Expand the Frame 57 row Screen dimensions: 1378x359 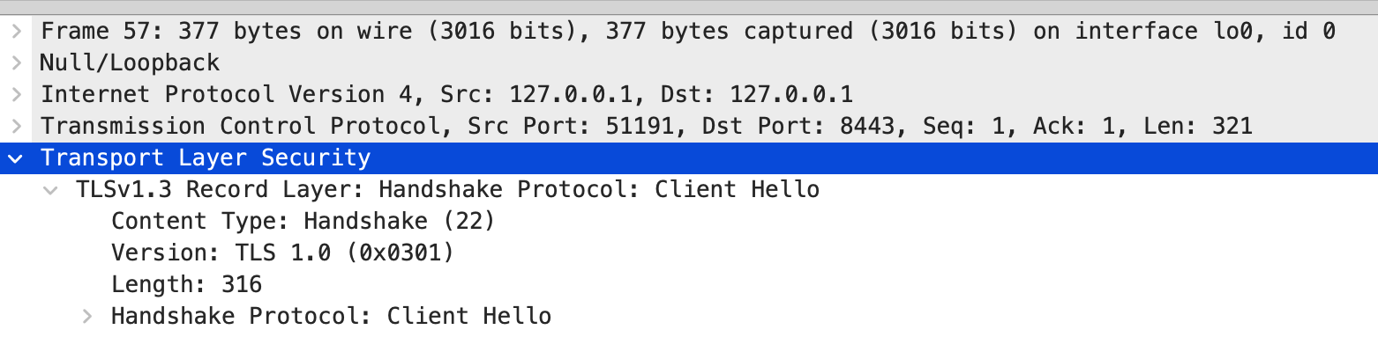(x=16, y=32)
